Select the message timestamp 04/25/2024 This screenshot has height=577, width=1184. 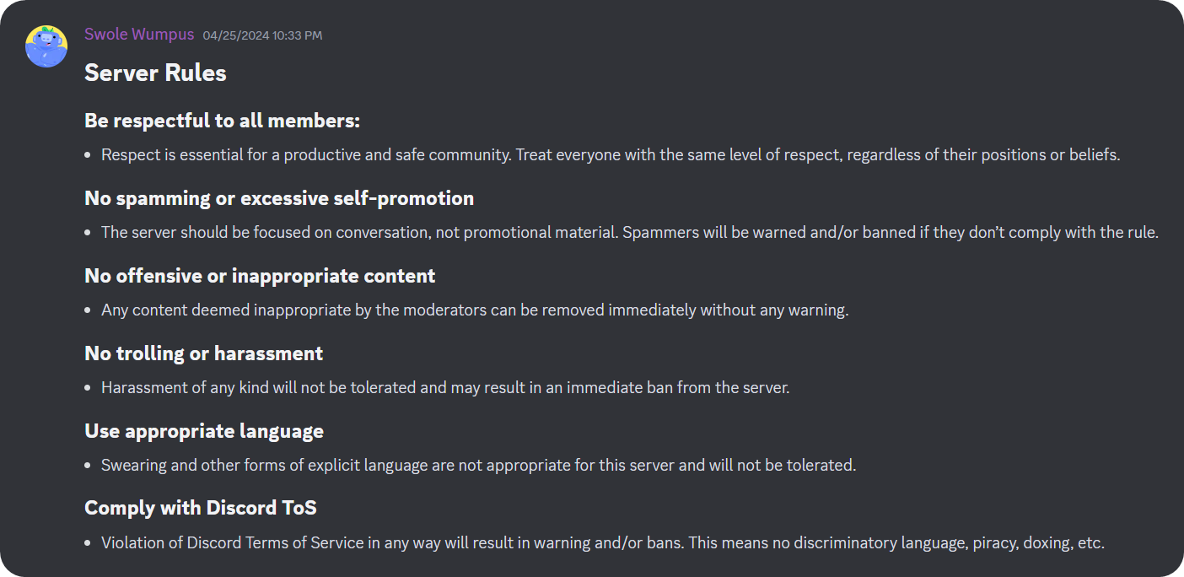point(262,35)
